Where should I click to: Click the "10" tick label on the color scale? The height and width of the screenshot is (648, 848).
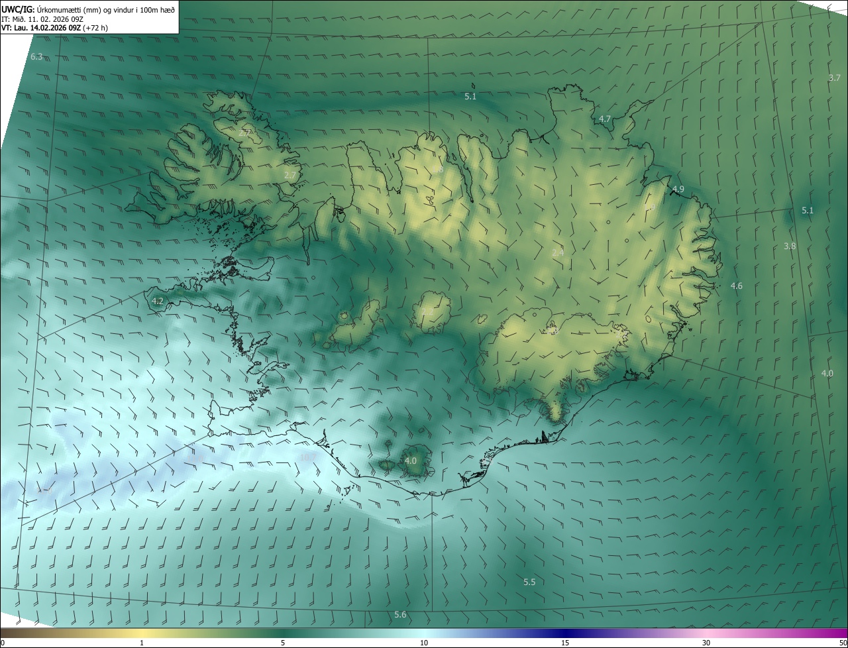[424, 643]
